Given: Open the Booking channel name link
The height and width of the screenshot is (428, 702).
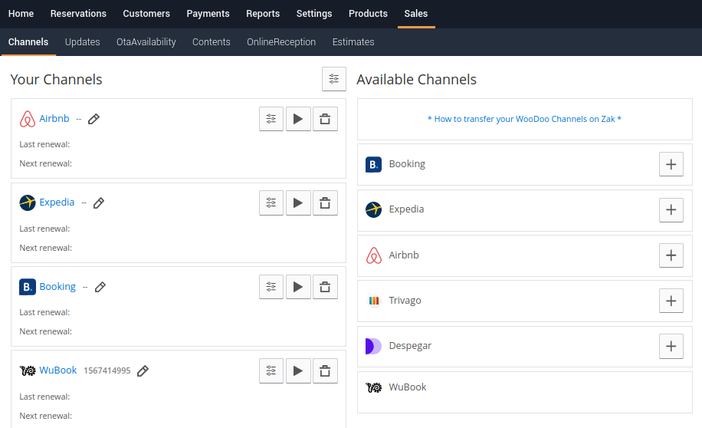Looking at the screenshot, I should [x=57, y=286].
